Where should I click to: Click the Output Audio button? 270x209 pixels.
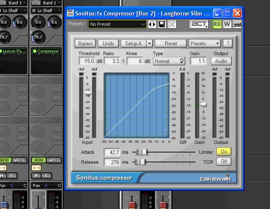pos(221,61)
